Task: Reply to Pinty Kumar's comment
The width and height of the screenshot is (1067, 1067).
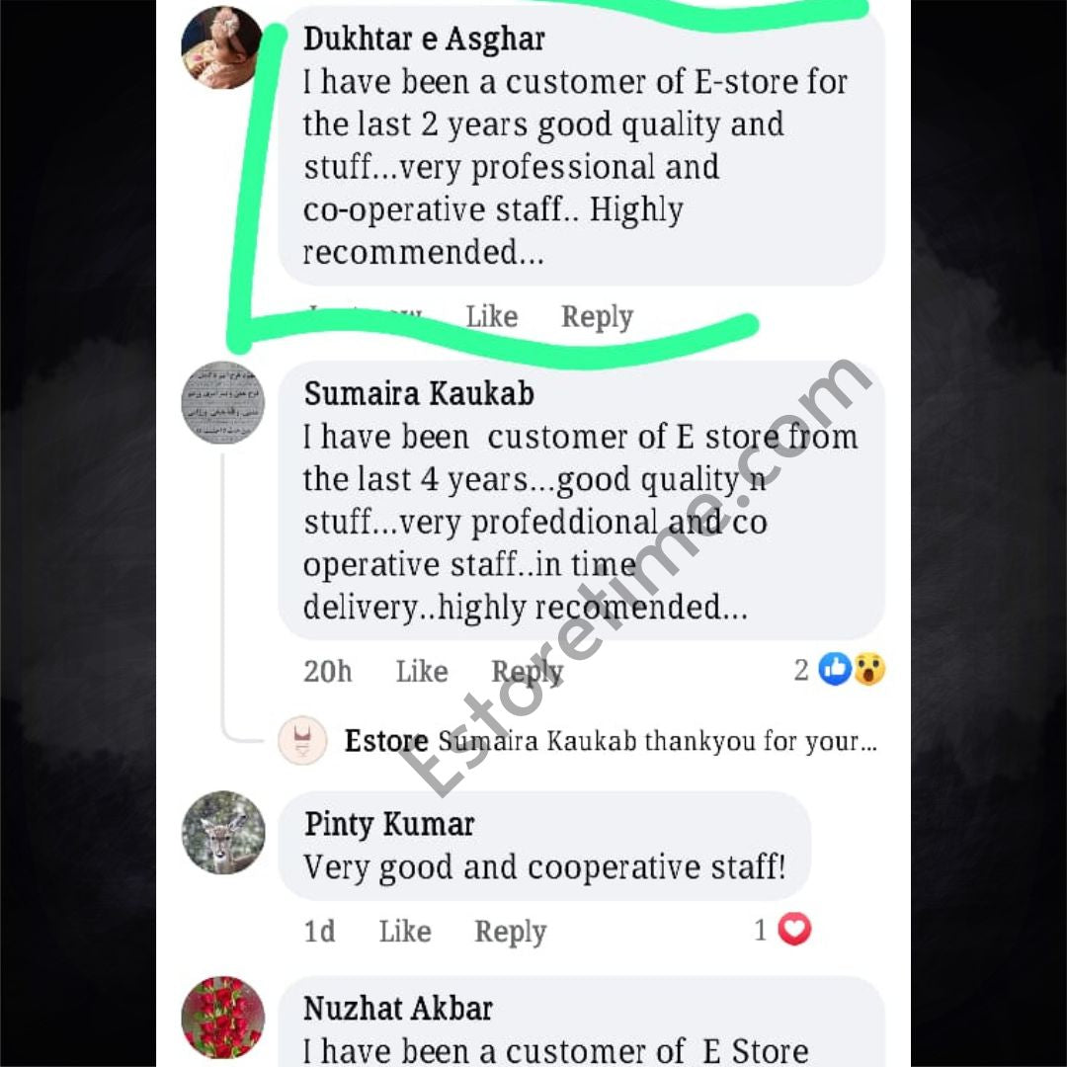Action: click(x=511, y=933)
